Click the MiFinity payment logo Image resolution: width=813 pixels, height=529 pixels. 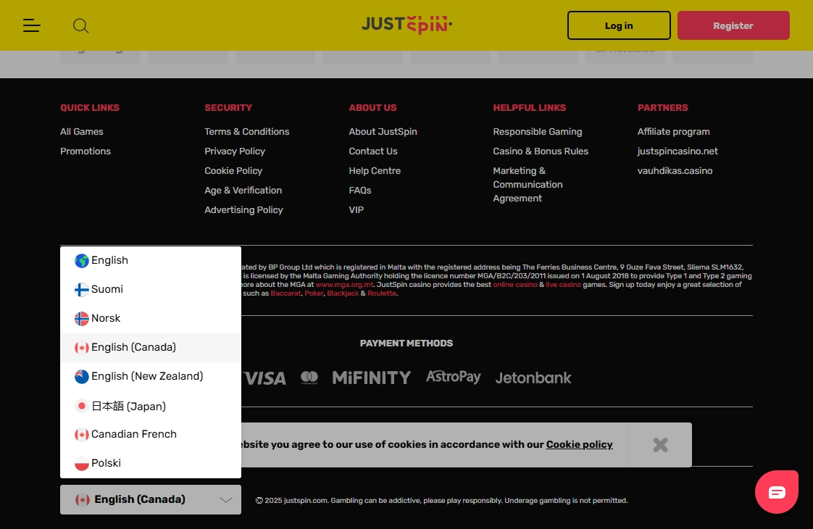point(371,378)
